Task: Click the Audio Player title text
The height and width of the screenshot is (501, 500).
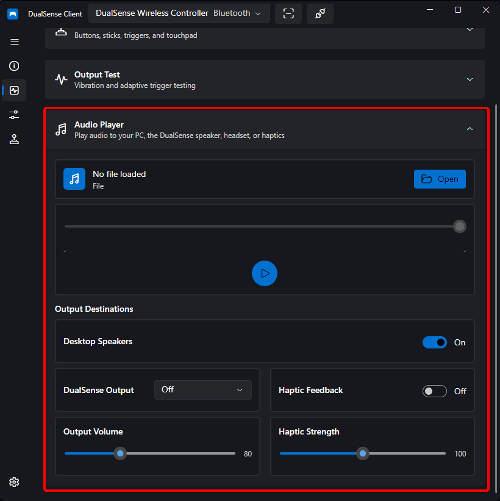Action: (x=99, y=124)
